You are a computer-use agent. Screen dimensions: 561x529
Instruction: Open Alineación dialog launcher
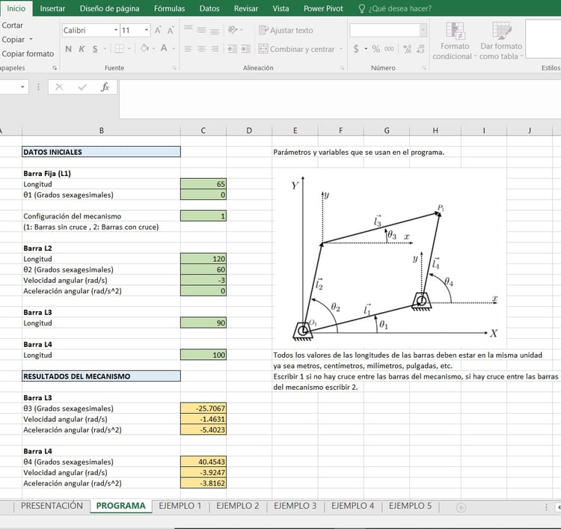click(342, 68)
